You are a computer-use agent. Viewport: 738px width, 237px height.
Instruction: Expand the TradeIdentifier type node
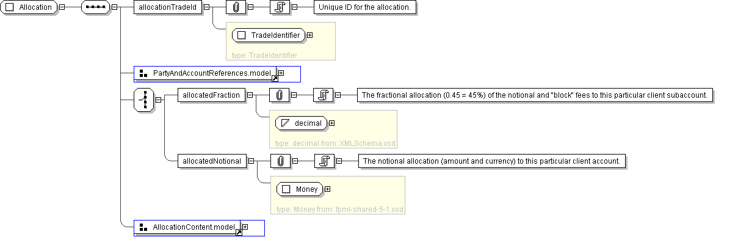point(309,35)
